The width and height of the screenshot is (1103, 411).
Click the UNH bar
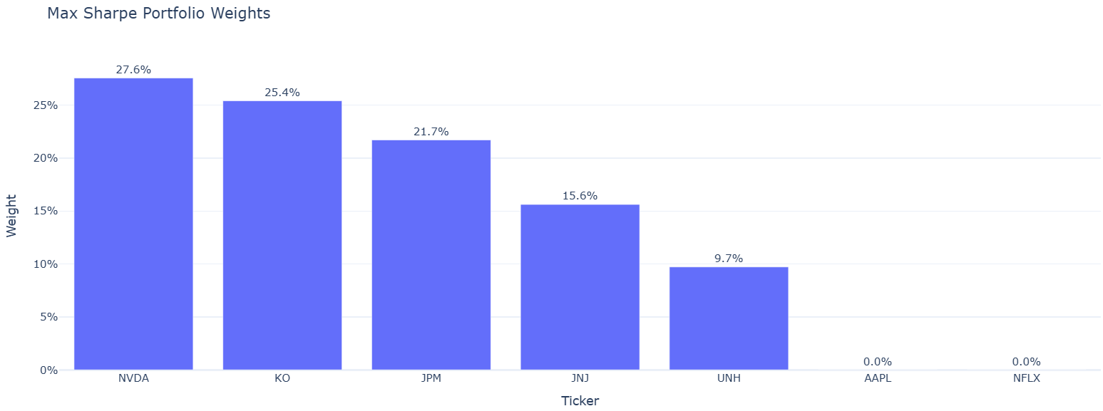(729, 318)
